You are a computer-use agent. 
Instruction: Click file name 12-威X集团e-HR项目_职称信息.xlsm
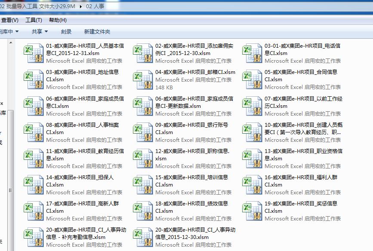click(192, 155)
